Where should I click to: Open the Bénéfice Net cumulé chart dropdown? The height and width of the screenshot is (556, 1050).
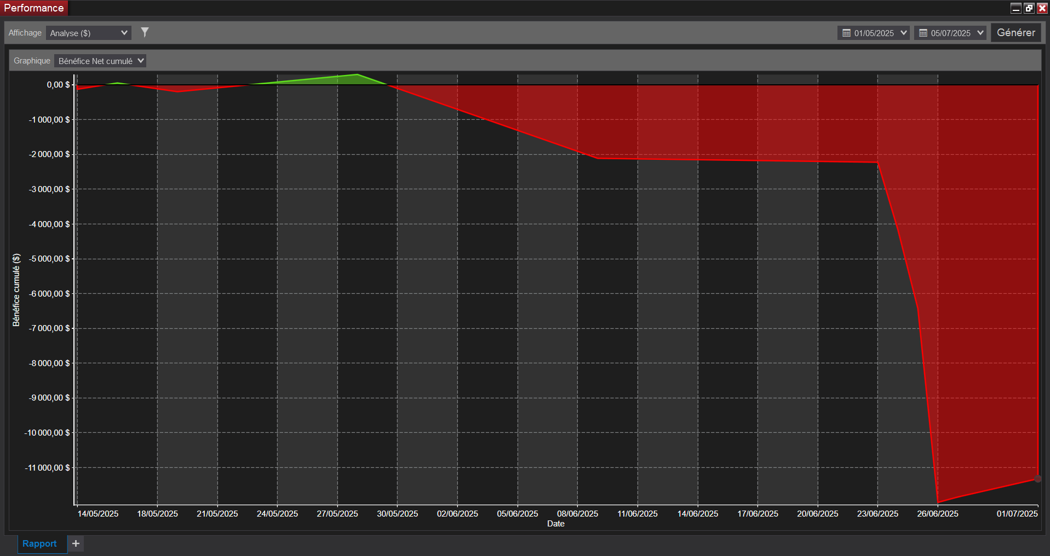100,61
